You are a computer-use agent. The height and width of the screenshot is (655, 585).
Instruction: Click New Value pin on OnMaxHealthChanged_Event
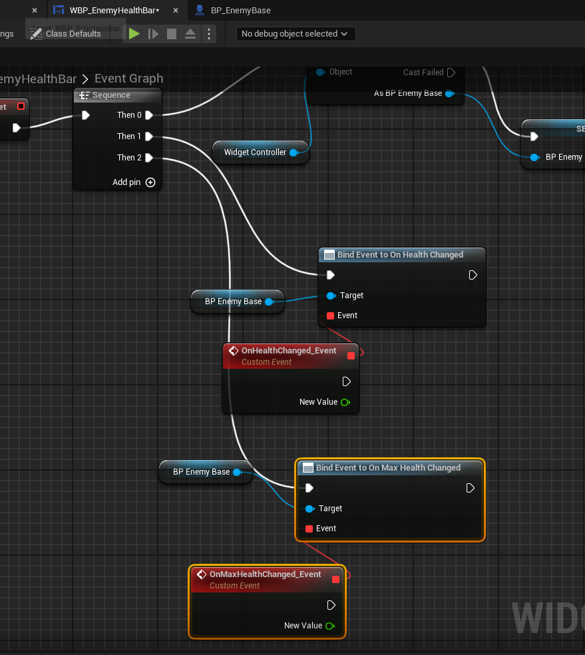pos(330,626)
